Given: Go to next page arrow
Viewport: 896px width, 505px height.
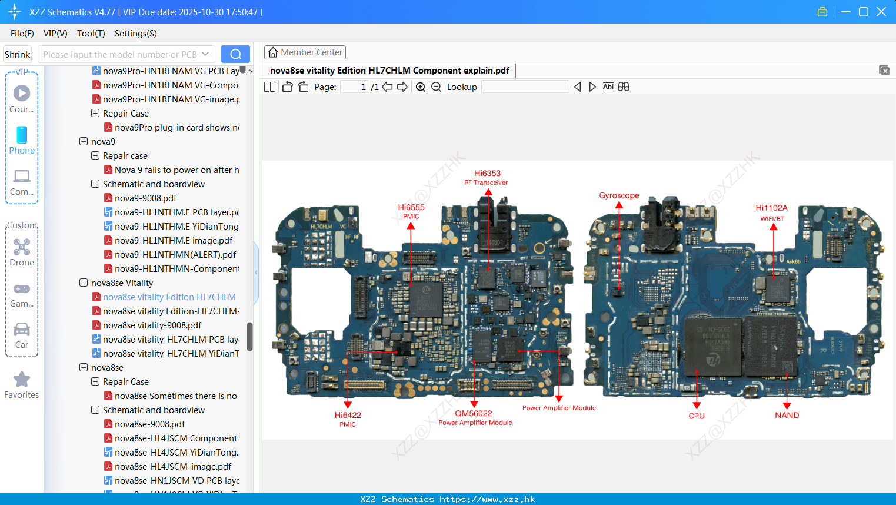Looking at the screenshot, I should [x=402, y=87].
